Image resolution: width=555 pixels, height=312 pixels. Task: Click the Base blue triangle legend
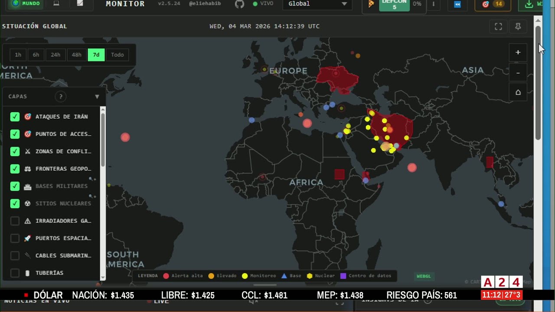click(x=284, y=276)
